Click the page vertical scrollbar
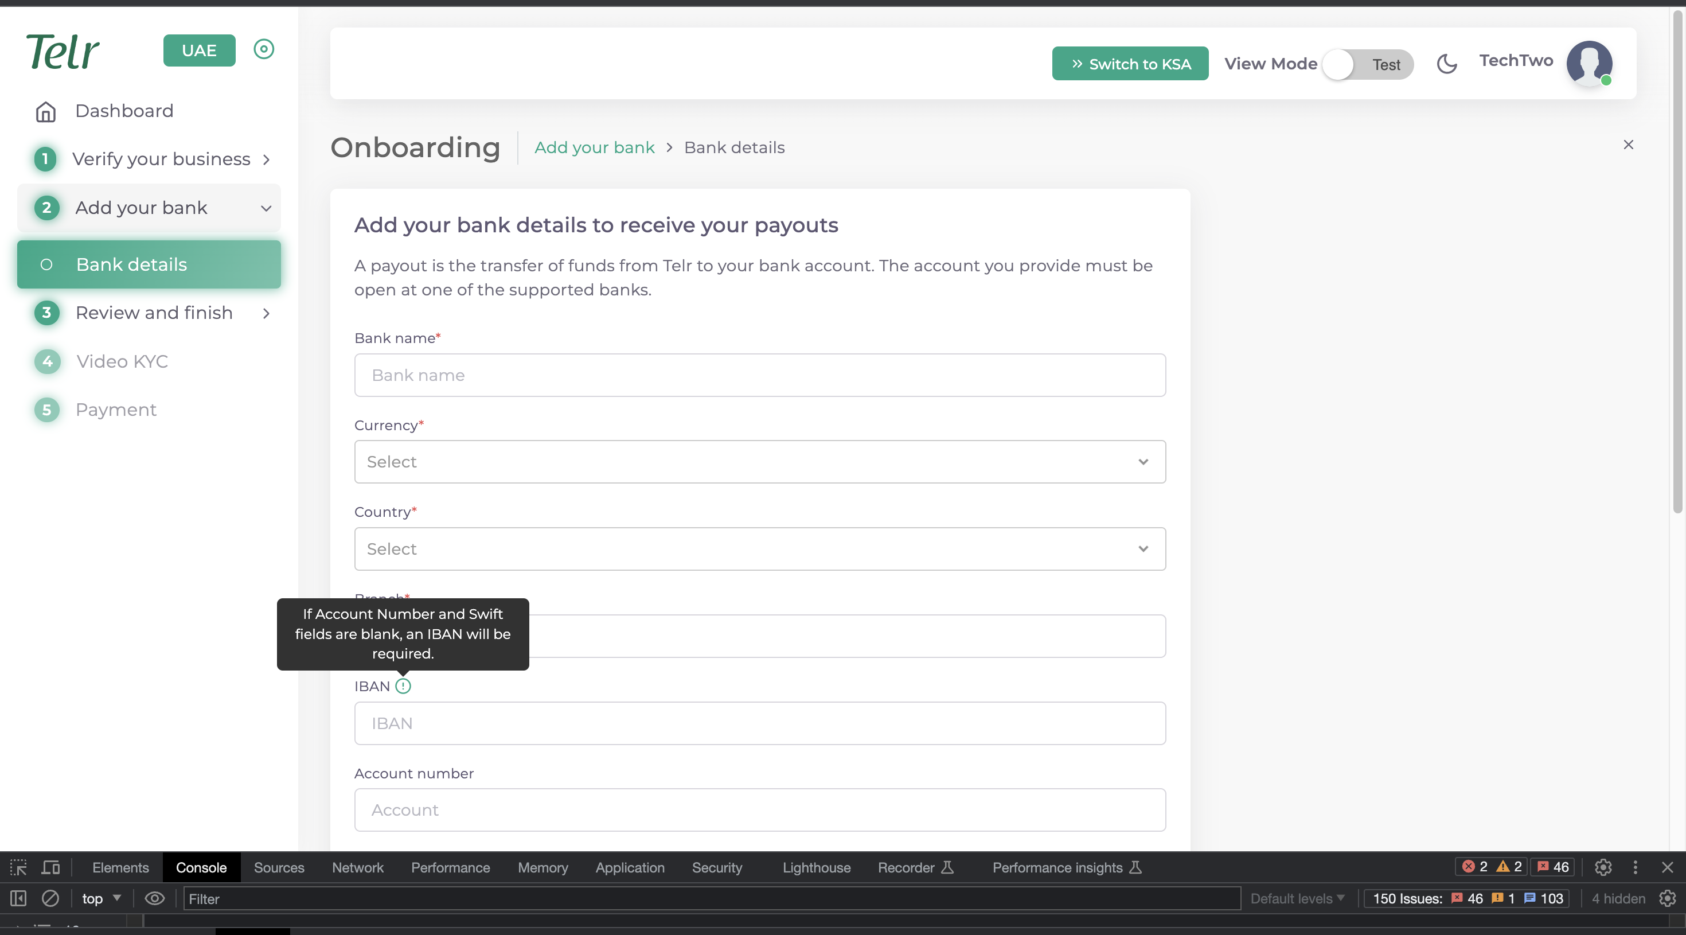This screenshot has height=935, width=1686. pos(1677,262)
